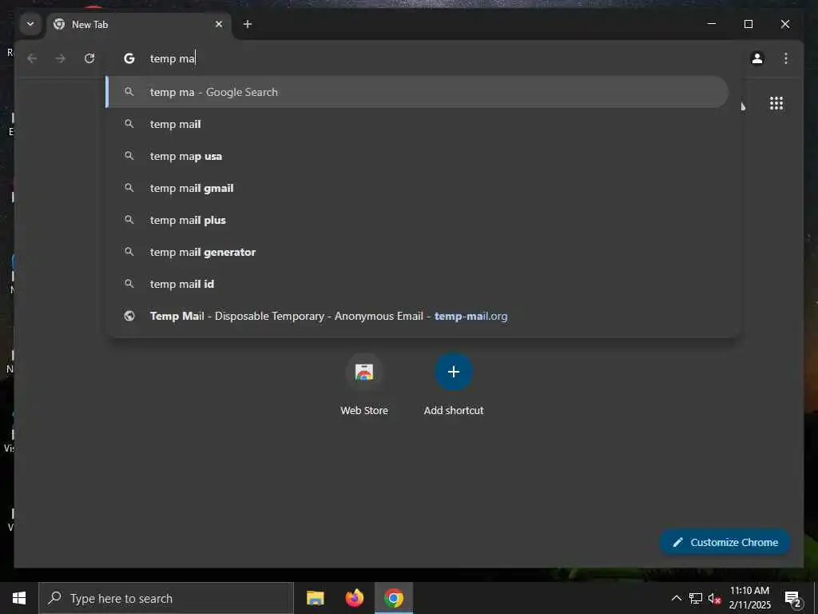Viewport: 818px width, 614px height.
Task: Minimize the Chrome window
Action: (x=711, y=24)
